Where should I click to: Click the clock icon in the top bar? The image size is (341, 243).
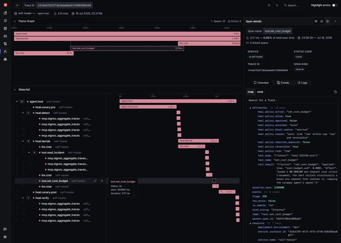[x=269, y=5]
